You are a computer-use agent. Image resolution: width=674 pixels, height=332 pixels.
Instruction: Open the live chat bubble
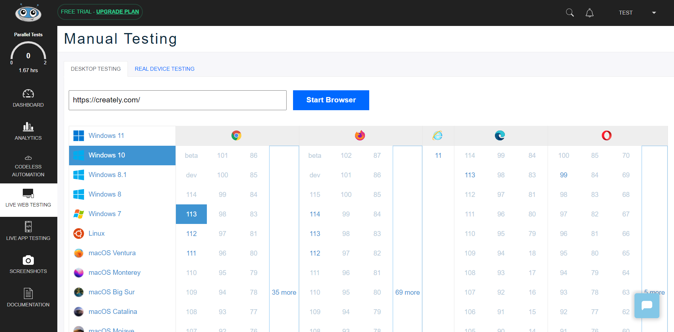coord(647,305)
